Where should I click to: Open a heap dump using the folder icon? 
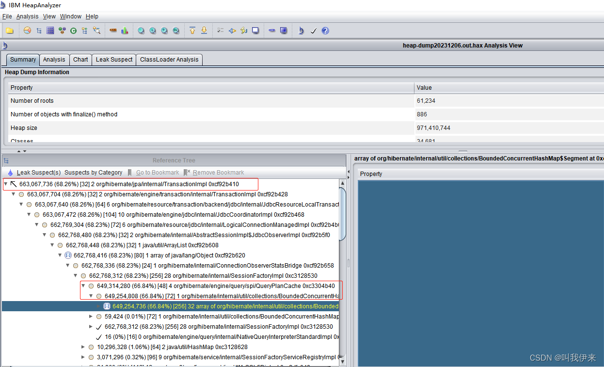click(x=10, y=30)
